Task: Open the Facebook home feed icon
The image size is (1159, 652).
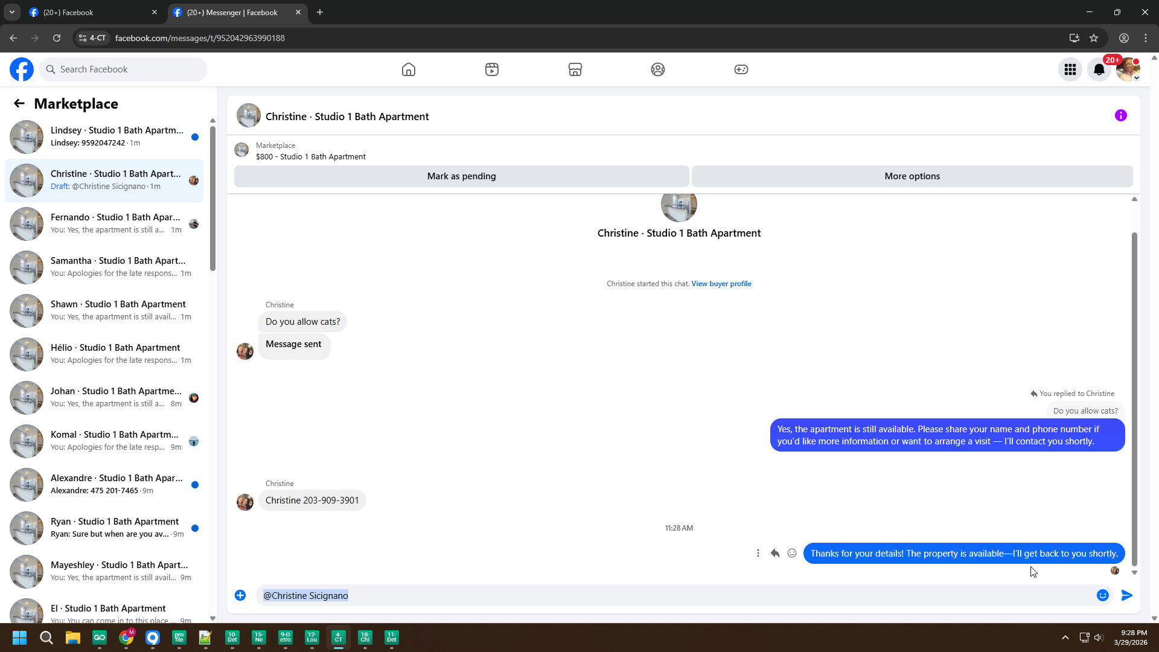Action: pyautogui.click(x=409, y=69)
